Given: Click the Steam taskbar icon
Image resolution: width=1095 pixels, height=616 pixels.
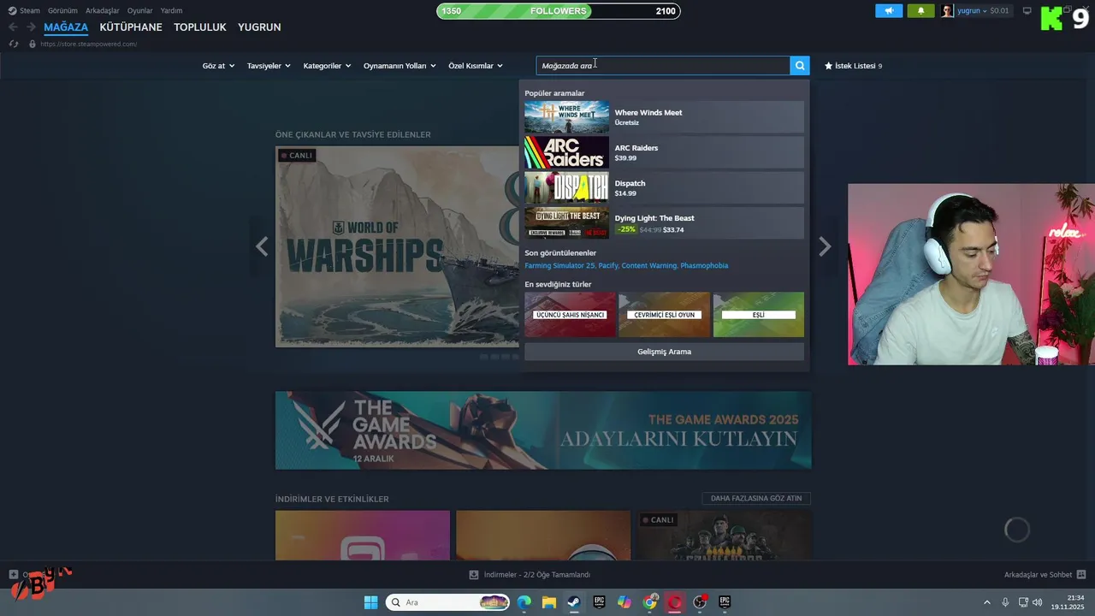Looking at the screenshot, I should [x=574, y=602].
